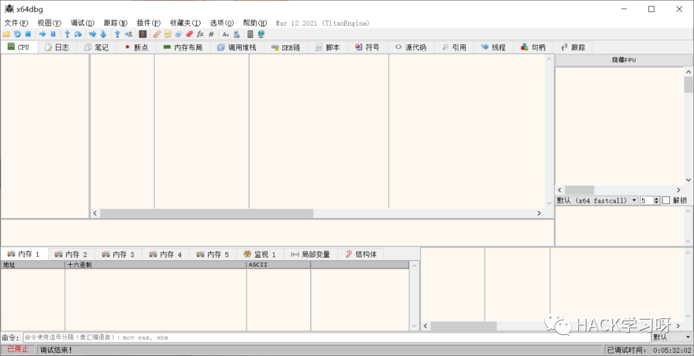Click into the 命令 command input field
The width and height of the screenshot is (694, 356).
click(x=334, y=337)
